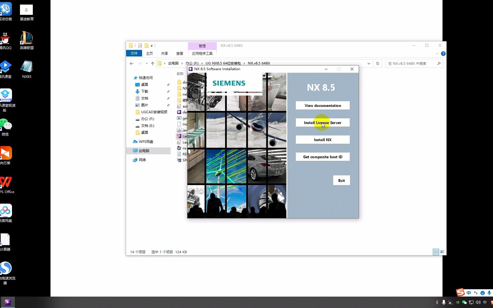
Task: Switch to large icons view layout
Action: coord(442,252)
